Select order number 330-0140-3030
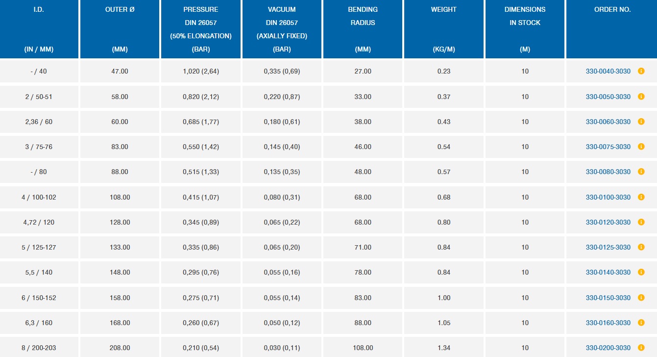Image resolution: width=657 pixels, height=357 pixels. coord(608,272)
